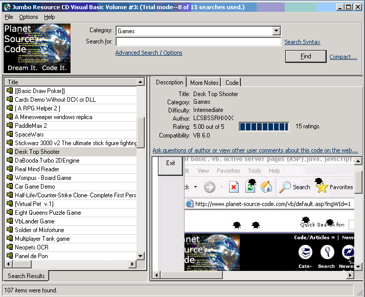365x297 pixels.
Task: Click the results list scroll left arrow
Action: pyautogui.click(x=9, y=264)
